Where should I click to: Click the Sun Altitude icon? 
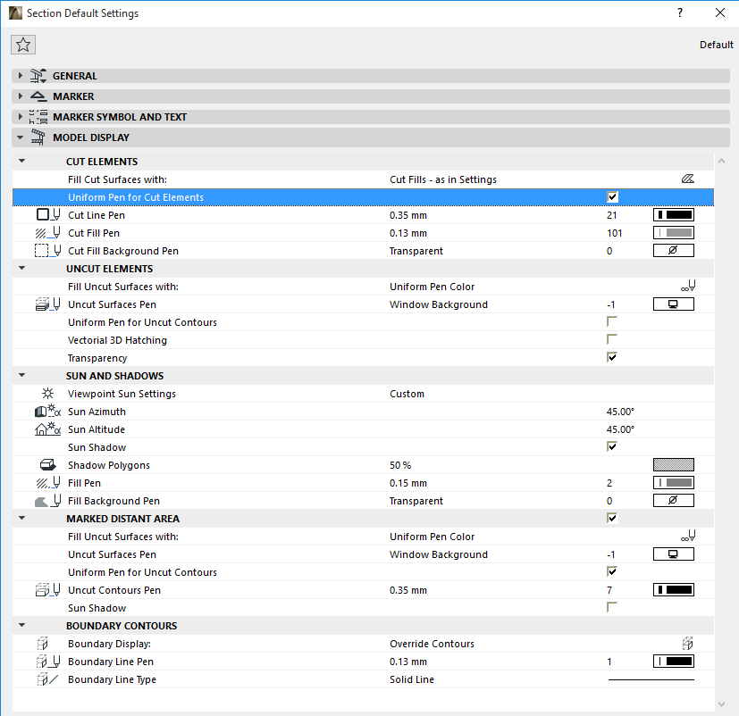[x=48, y=429]
